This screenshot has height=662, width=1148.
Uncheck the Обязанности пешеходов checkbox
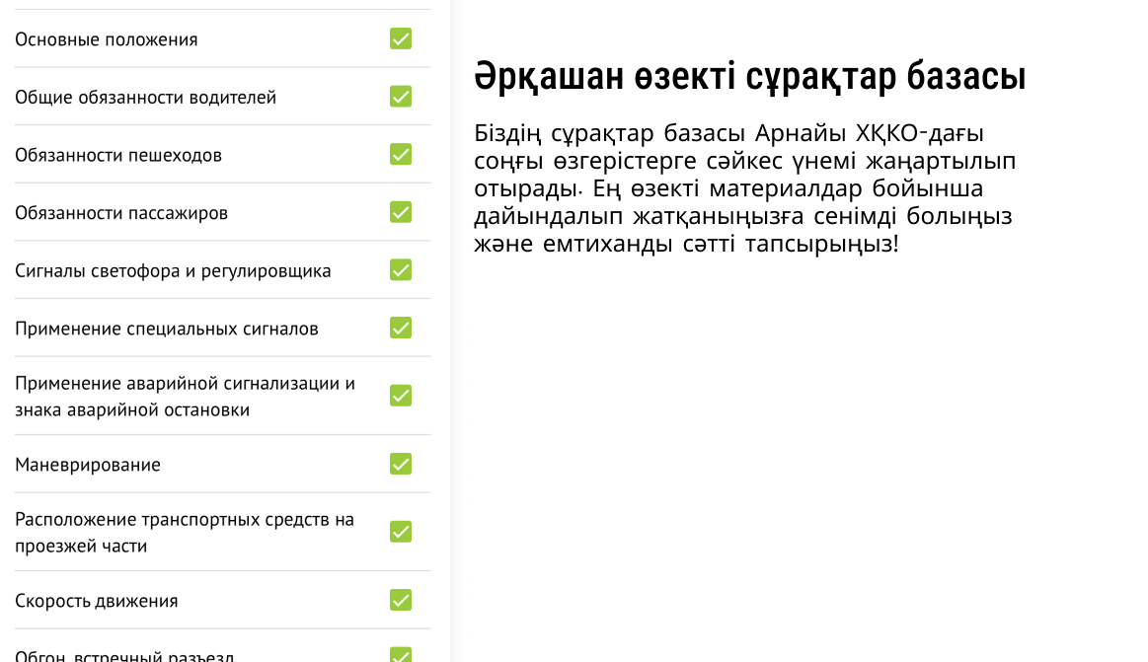click(x=401, y=154)
